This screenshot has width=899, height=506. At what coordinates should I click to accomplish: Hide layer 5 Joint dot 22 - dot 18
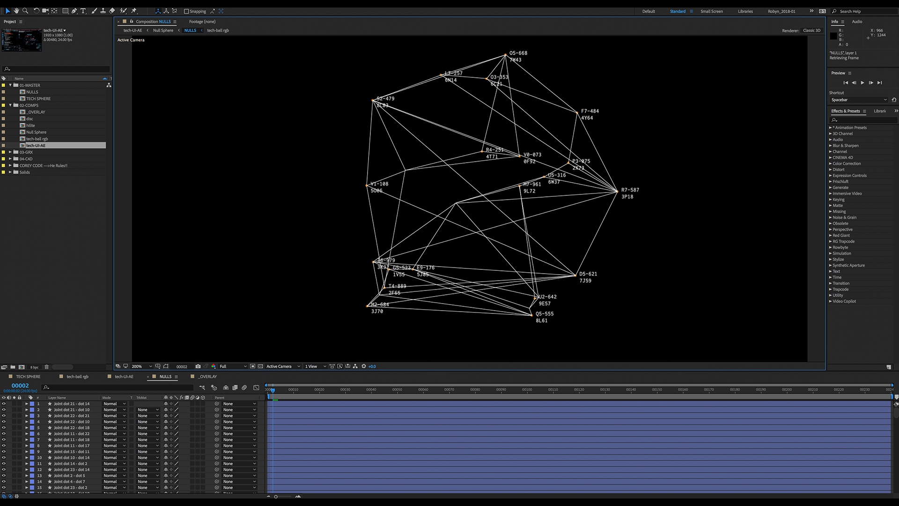pyautogui.click(x=4, y=427)
